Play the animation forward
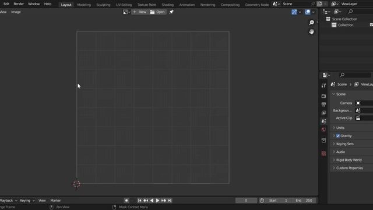The height and width of the screenshot is (210, 373). [157, 201]
